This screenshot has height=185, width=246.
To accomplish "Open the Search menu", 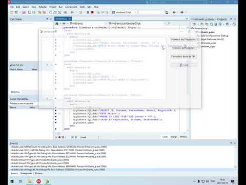I will tap(26, 7).
